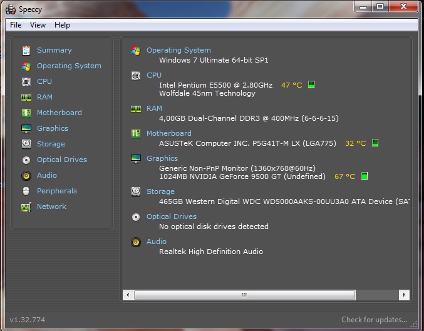The width and height of the screenshot is (424, 331).
Task: Open the File menu
Action: pos(16,25)
